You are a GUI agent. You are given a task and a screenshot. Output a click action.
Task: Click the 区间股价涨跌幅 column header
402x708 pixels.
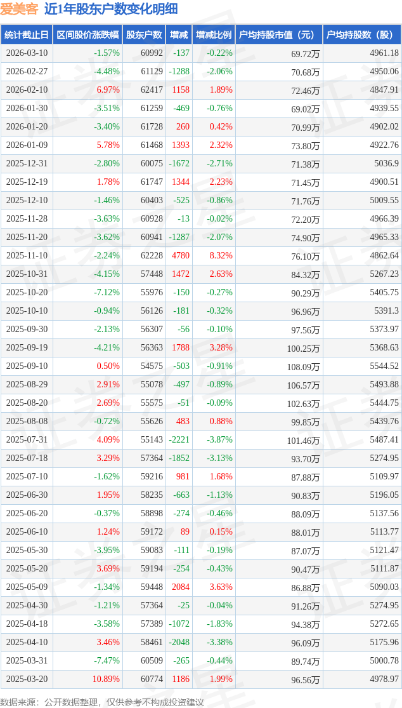[x=87, y=35]
